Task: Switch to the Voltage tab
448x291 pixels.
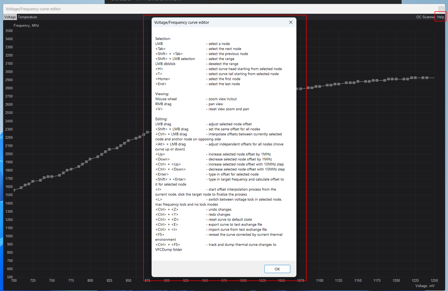Action: (10, 17)
